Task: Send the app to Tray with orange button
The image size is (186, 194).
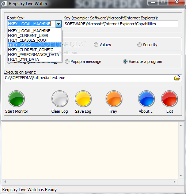Action: pos(114,98)
